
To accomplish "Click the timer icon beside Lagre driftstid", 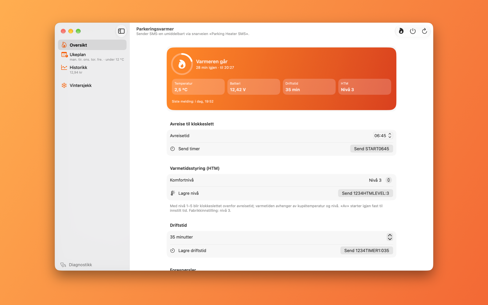I will tap(173, 250).
